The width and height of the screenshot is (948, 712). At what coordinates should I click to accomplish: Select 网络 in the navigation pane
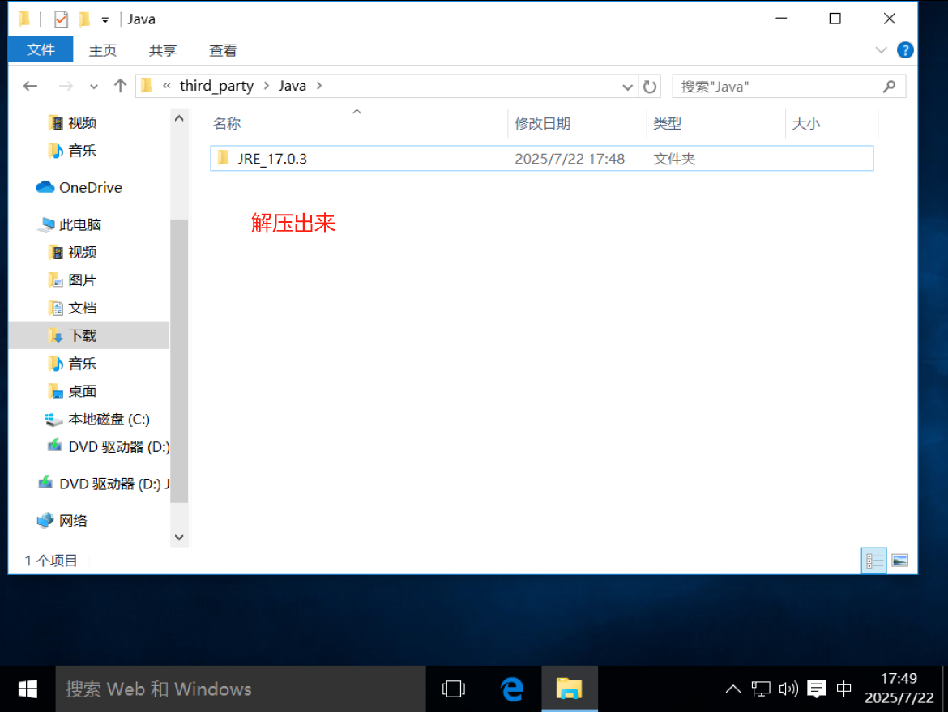pyautogui.click(x=73, y=520)
